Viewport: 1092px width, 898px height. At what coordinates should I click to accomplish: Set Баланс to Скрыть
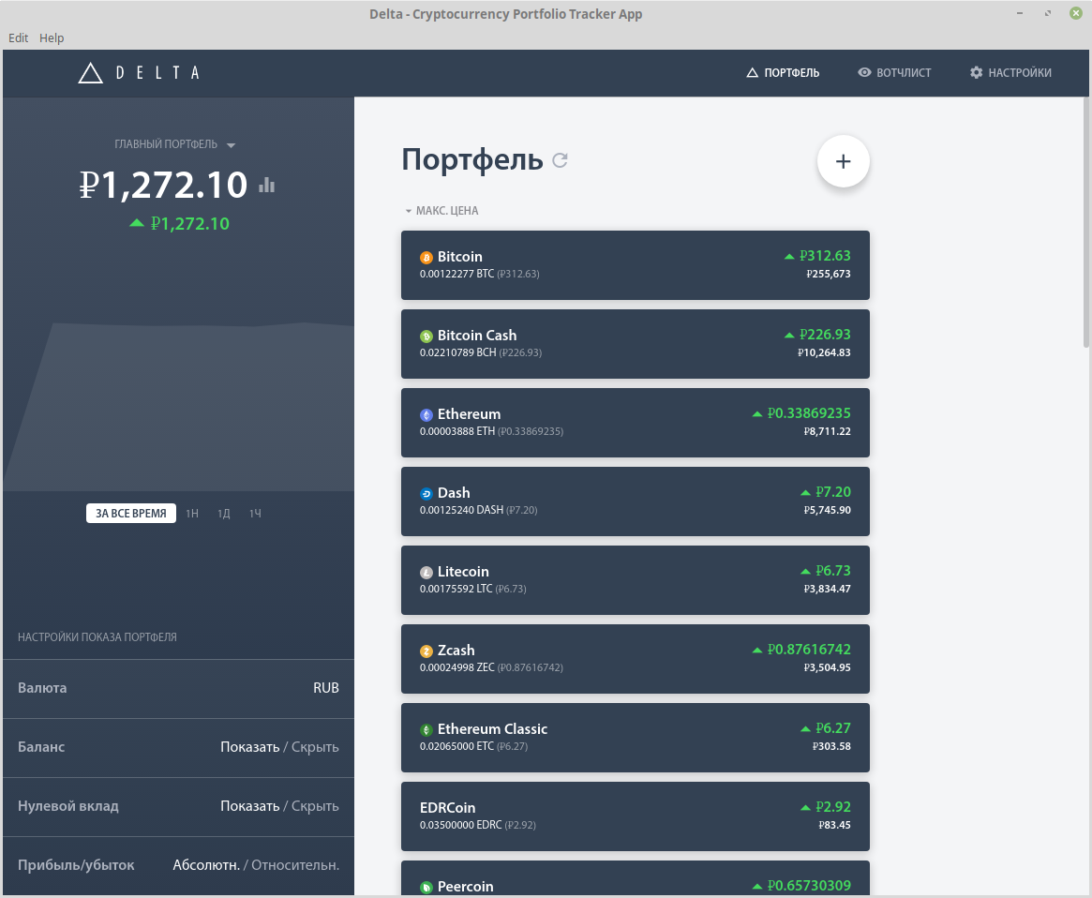(x=315, y=747)
